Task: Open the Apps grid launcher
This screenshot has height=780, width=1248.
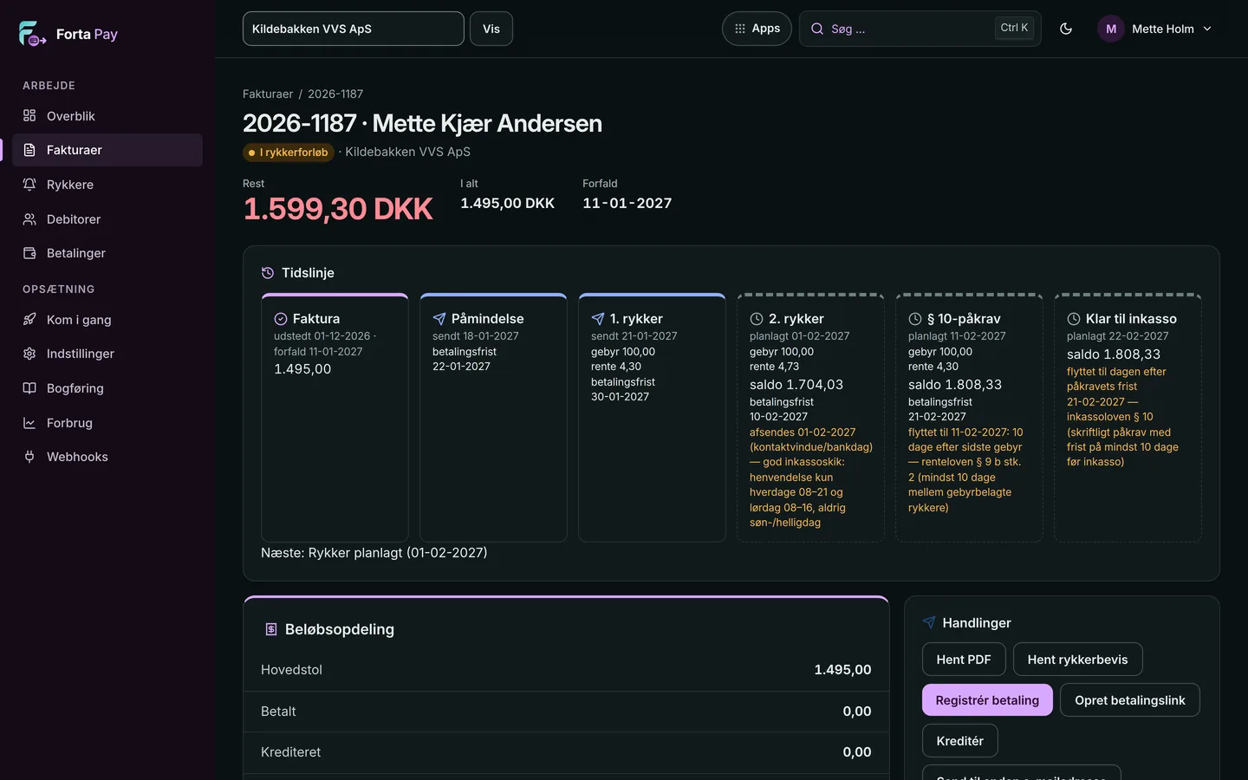Action: pyautogui.click(x=757, y=29)
